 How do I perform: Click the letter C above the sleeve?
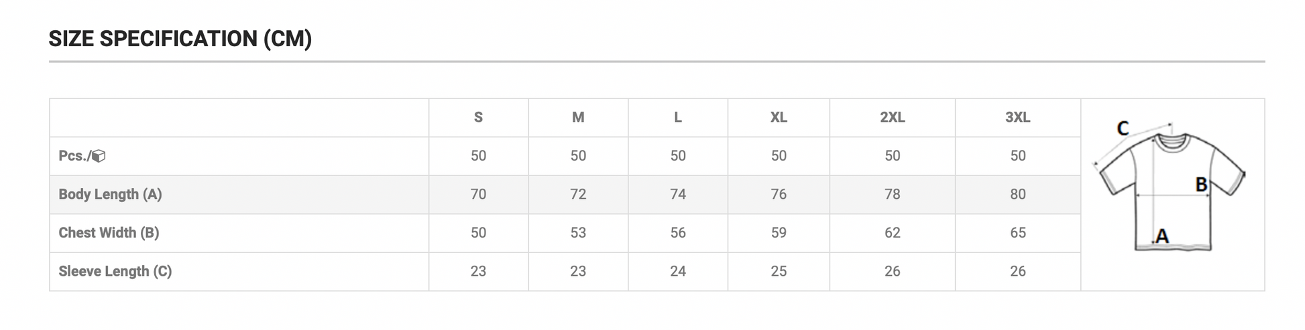1123,128
